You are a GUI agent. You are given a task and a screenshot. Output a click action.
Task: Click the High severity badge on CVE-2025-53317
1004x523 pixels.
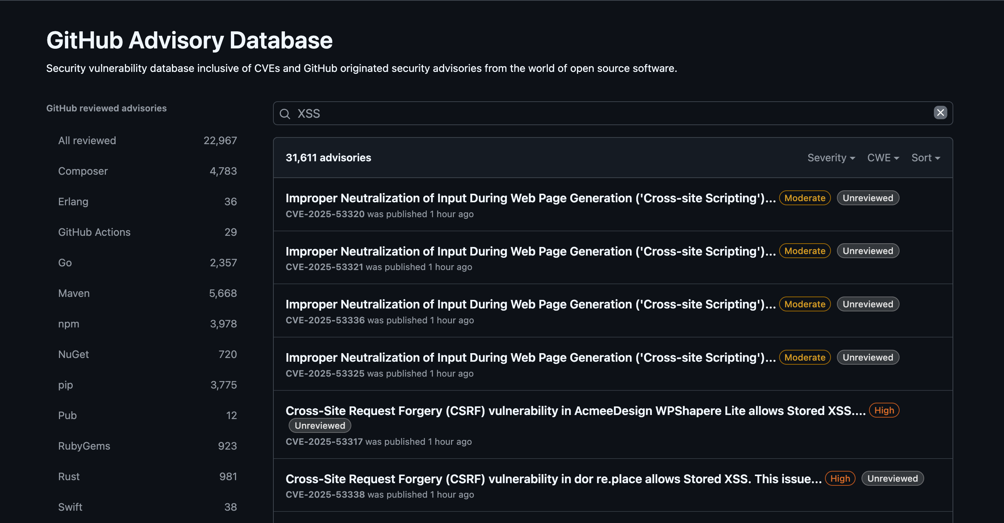point(884,410)
